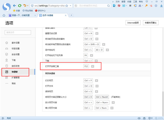
Task: Edit the F12 shortcut box for 打开开发者工具
Action: point(86,66)
